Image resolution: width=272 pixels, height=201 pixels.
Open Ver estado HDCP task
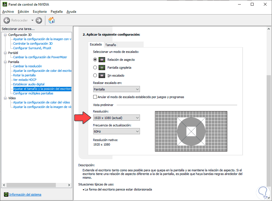tap(25, 80)
